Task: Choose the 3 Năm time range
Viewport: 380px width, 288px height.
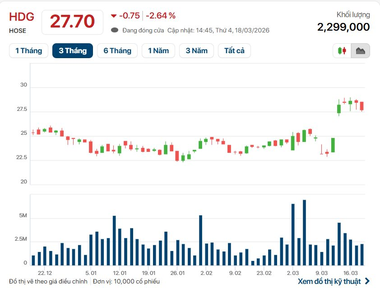Action: (197, 50)
